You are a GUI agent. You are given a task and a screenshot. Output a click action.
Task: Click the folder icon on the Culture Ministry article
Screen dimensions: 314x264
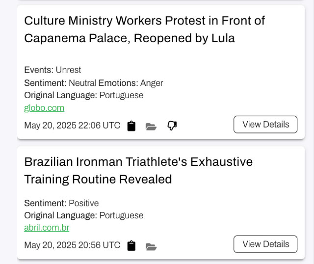coord(151,127)
